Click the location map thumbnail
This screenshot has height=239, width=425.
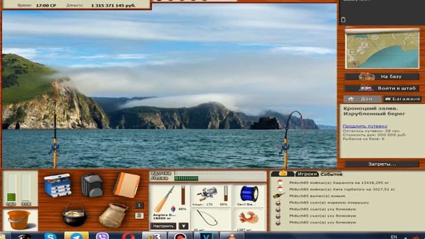click(382, 50)
